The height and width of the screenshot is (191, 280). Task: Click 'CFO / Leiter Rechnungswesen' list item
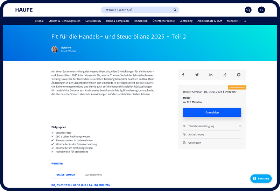(x=72, y=136)
